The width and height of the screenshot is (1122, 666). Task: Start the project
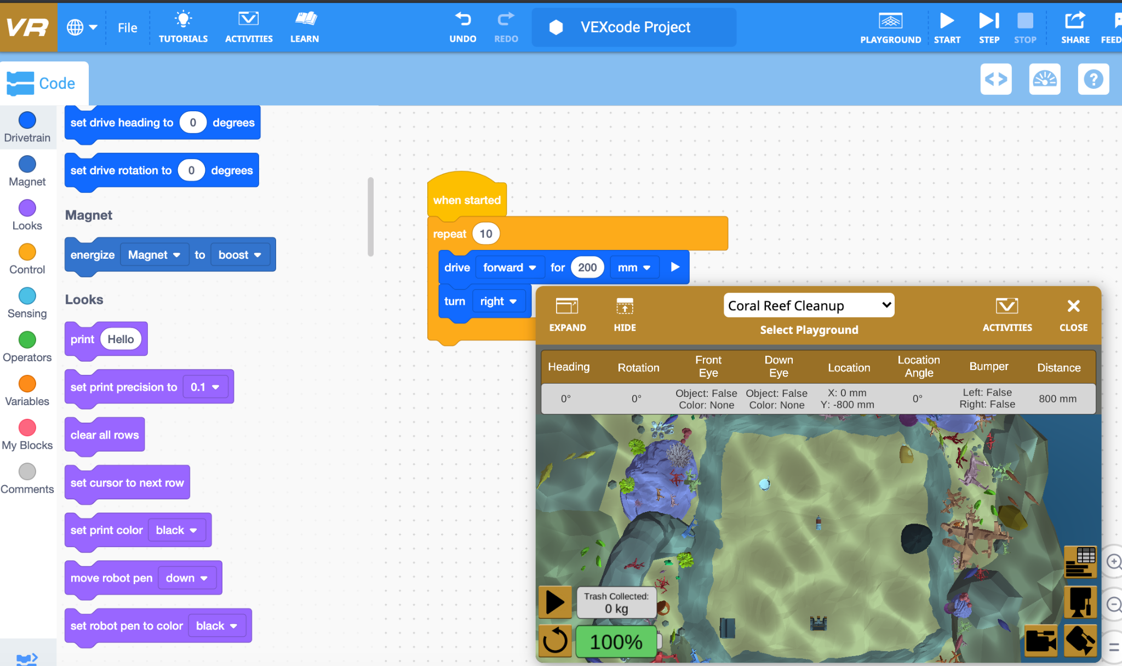[947, 26]
